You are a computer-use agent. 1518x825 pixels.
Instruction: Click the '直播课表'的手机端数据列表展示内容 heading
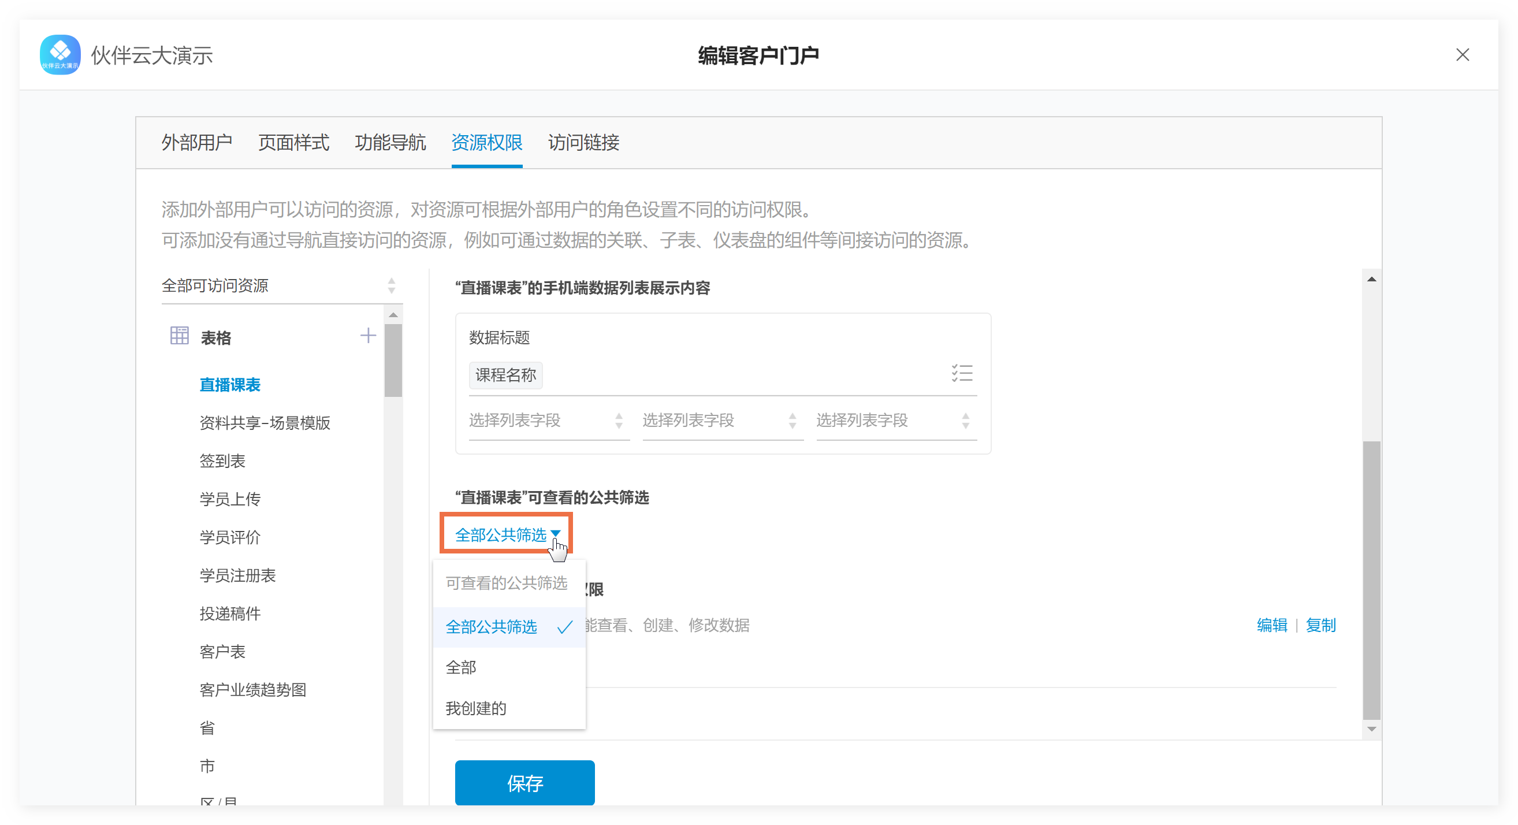[582, 288]
